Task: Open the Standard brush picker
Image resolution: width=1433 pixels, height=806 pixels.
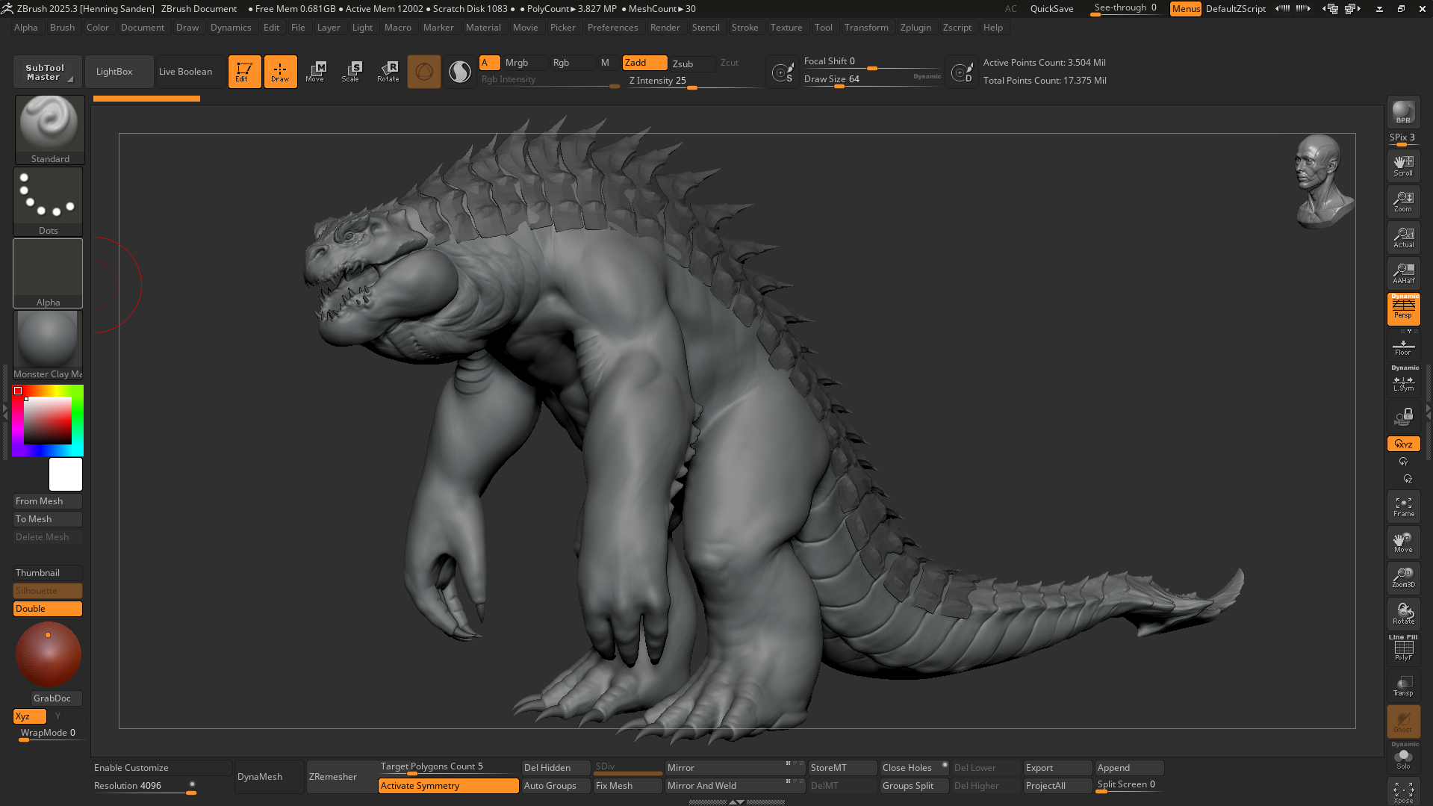Action: 49,130
